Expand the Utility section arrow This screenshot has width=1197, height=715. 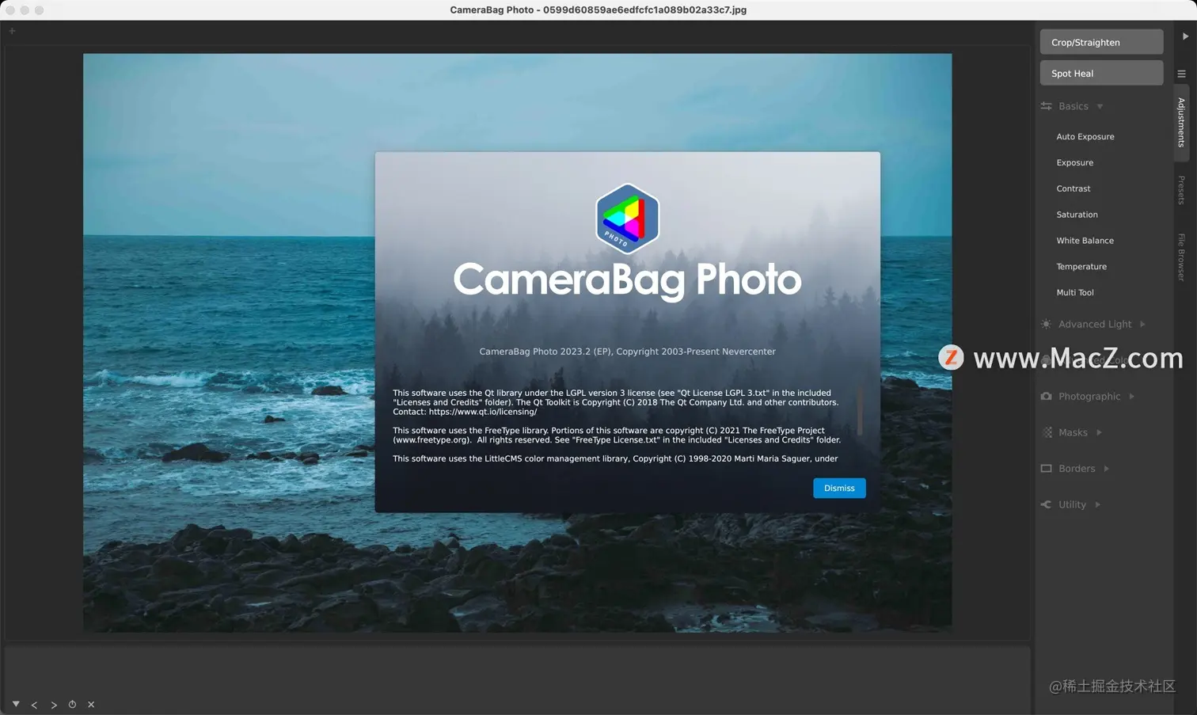[x=1097, y=504]
